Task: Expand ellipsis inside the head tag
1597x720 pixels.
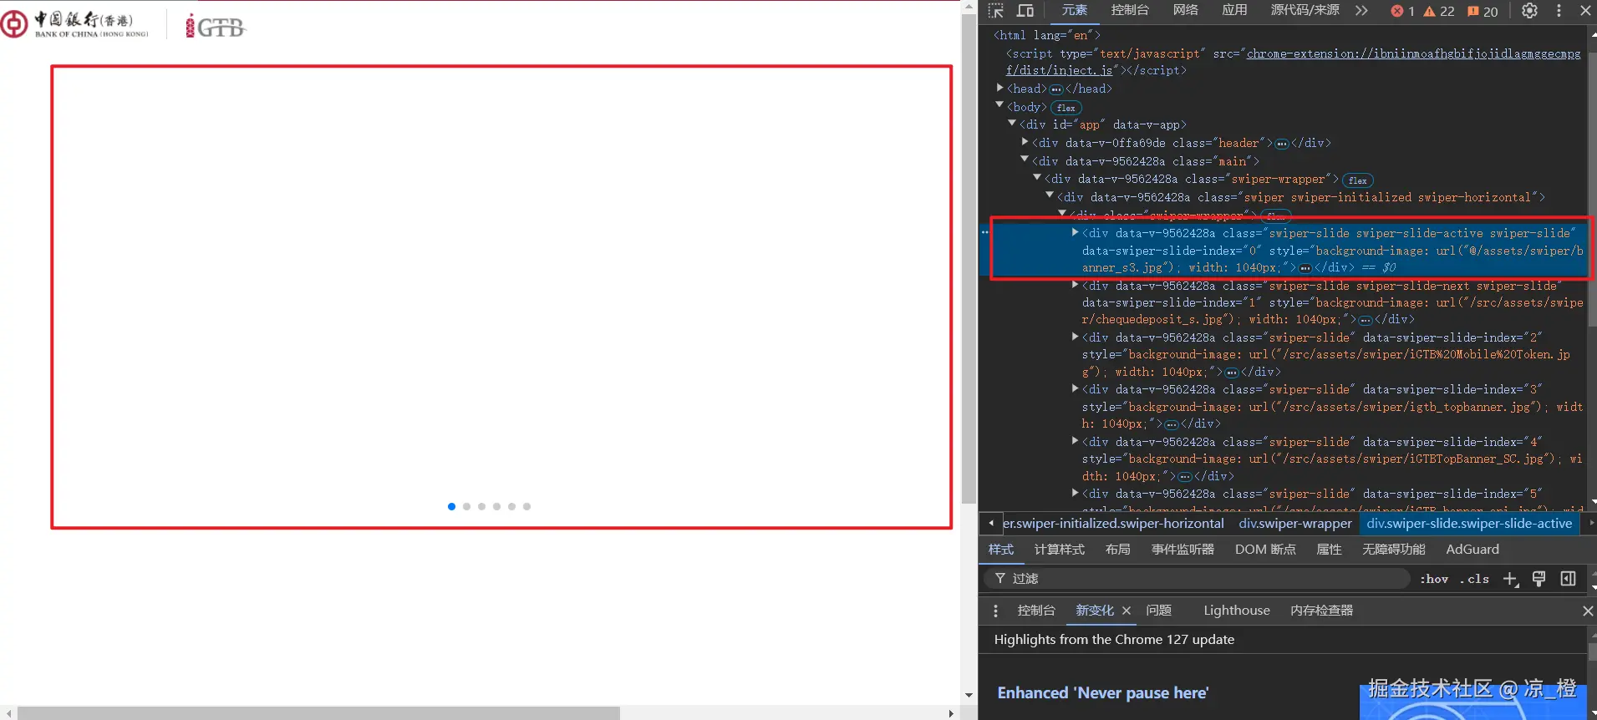Action: click(1056, 89)
